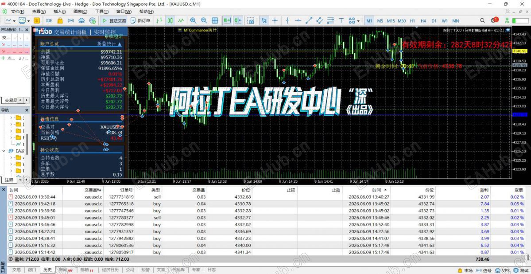This screenshot has height=274, width=531.
Task: Select the trendline drawing tool
Action: pos(309,21)
